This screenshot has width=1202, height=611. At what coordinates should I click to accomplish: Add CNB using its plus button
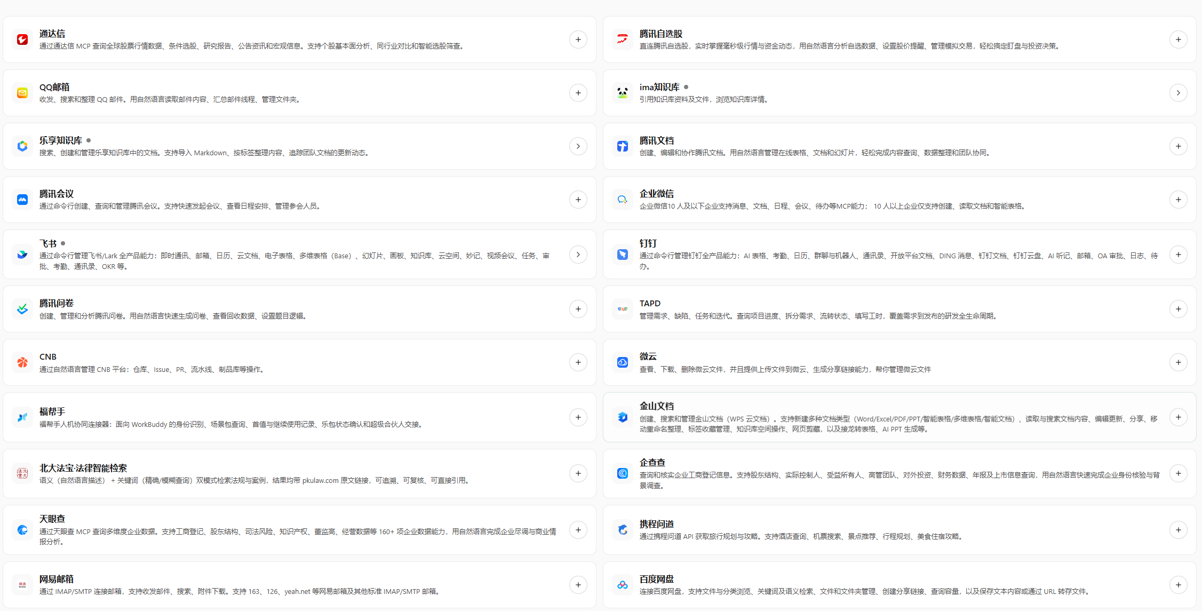(x=578, y=362)
